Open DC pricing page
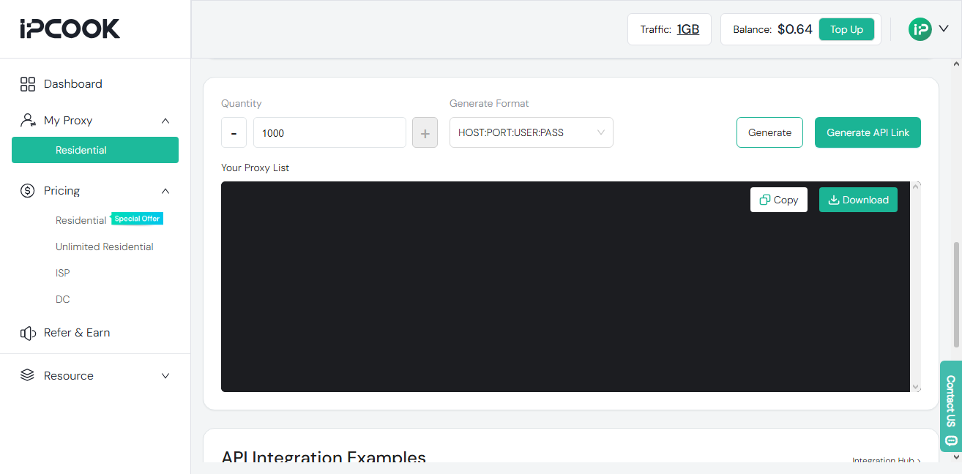Viewport: 962px width, 474px height. click(x=63, y=299)
